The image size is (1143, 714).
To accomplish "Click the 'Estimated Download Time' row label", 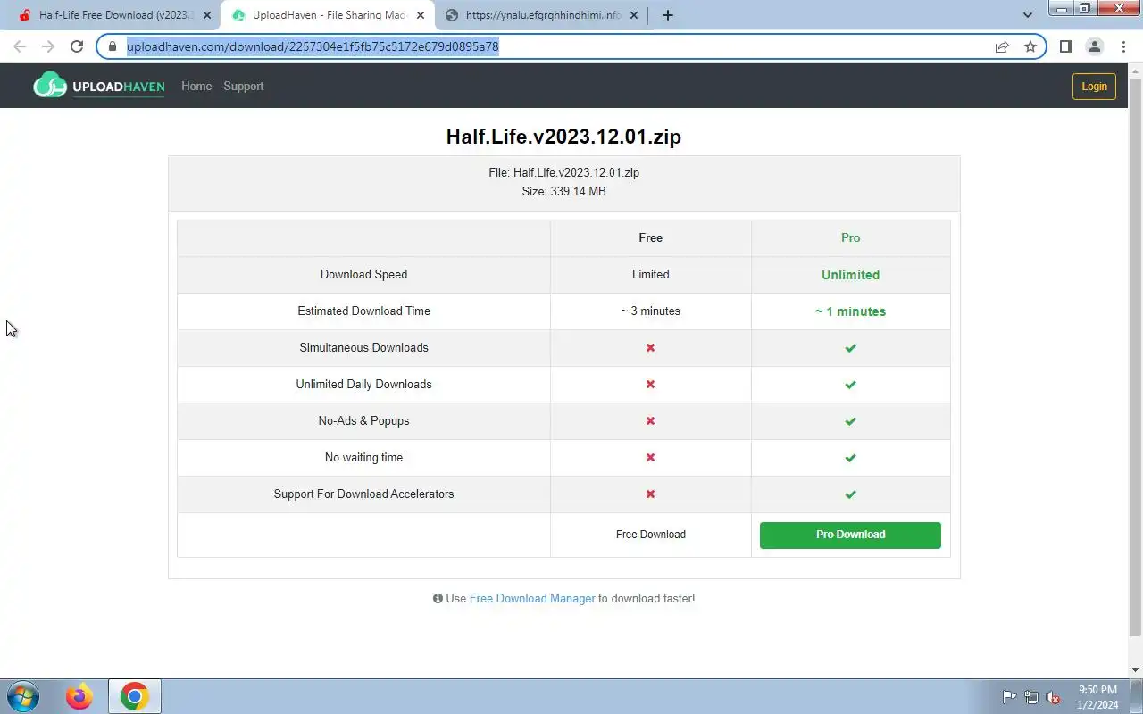I will point(363,311).
